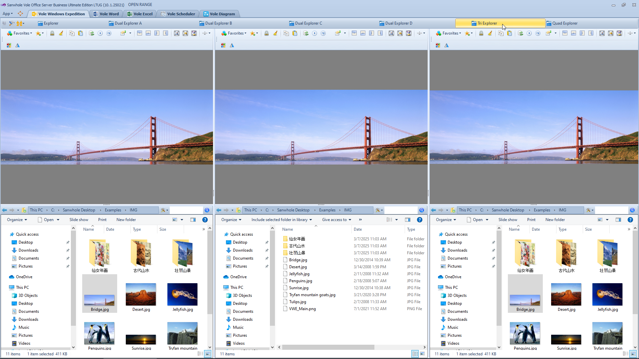Image resolution: width=639 pixels, height=359 pixels.
Task: Click broom icon in middle pane toolbar
Action: point(275,33)
